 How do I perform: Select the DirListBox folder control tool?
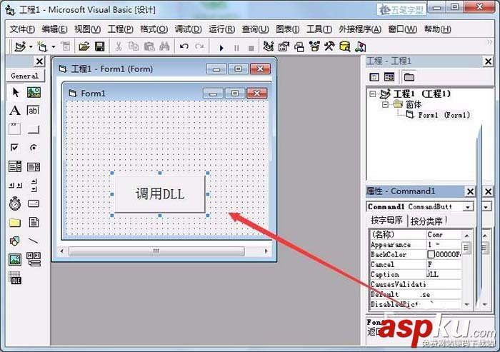pyautogui.click(x=15, y=222)
